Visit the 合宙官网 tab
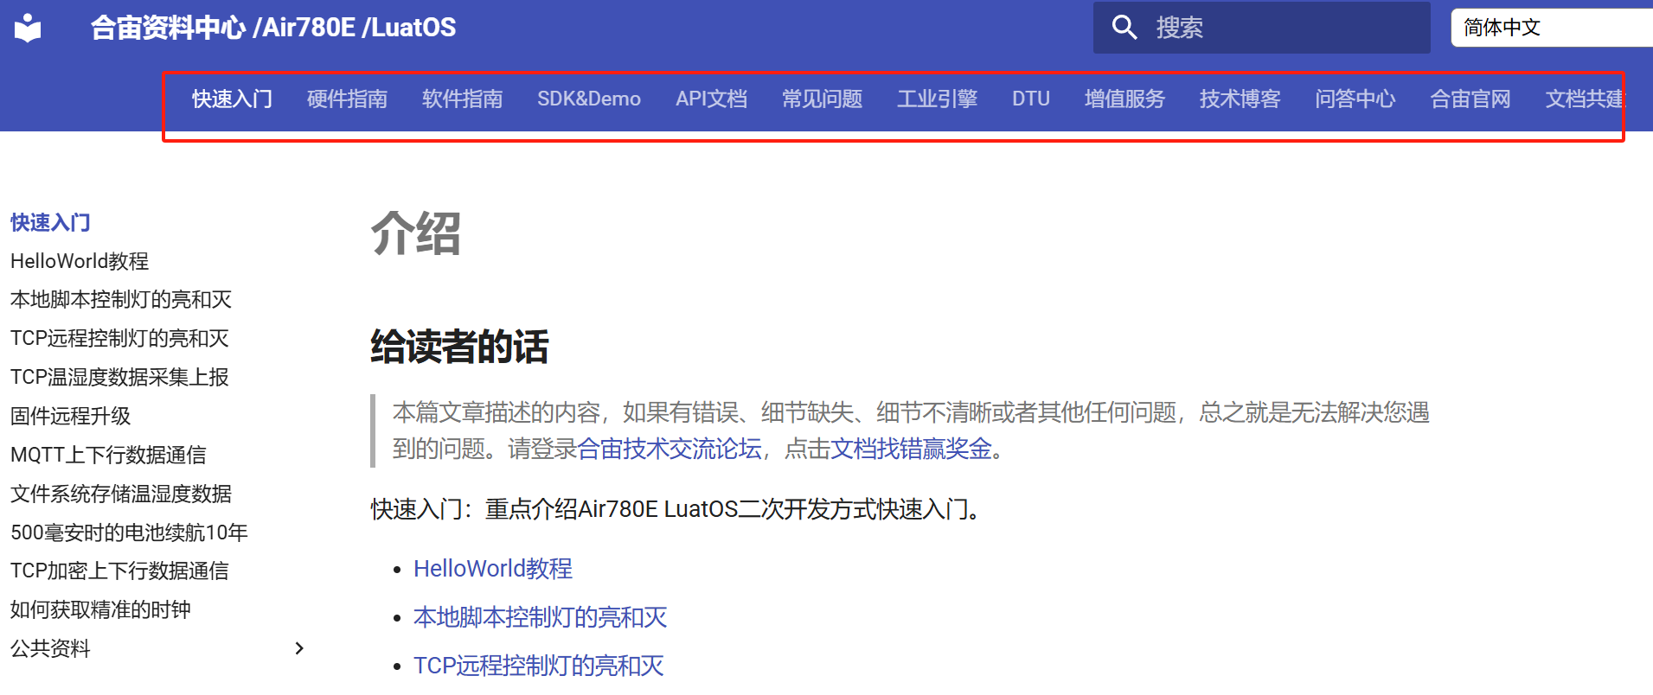This screenshot has height=695, width=1653. [x=1470, y=99]
